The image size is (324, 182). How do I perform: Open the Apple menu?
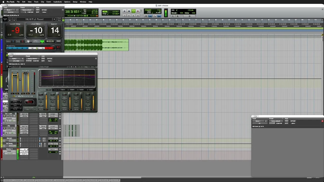click(x=3, y=2)
